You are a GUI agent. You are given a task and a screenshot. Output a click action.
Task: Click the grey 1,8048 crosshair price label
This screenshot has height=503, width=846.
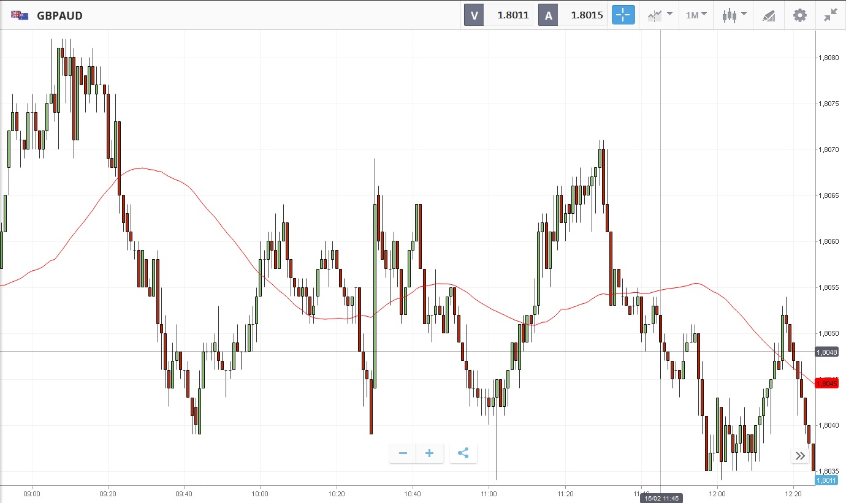click(826, 352)
